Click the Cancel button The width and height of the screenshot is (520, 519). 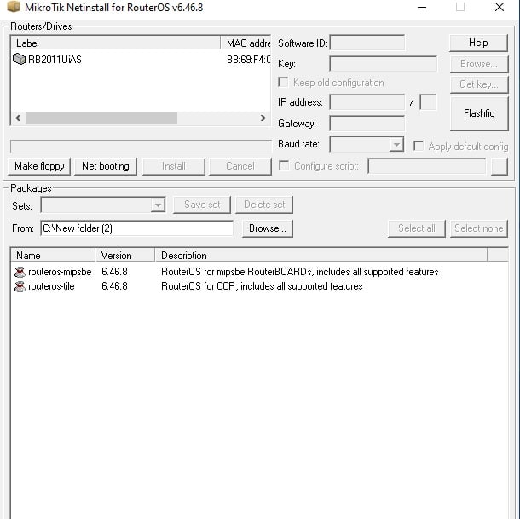pos(240,166)
